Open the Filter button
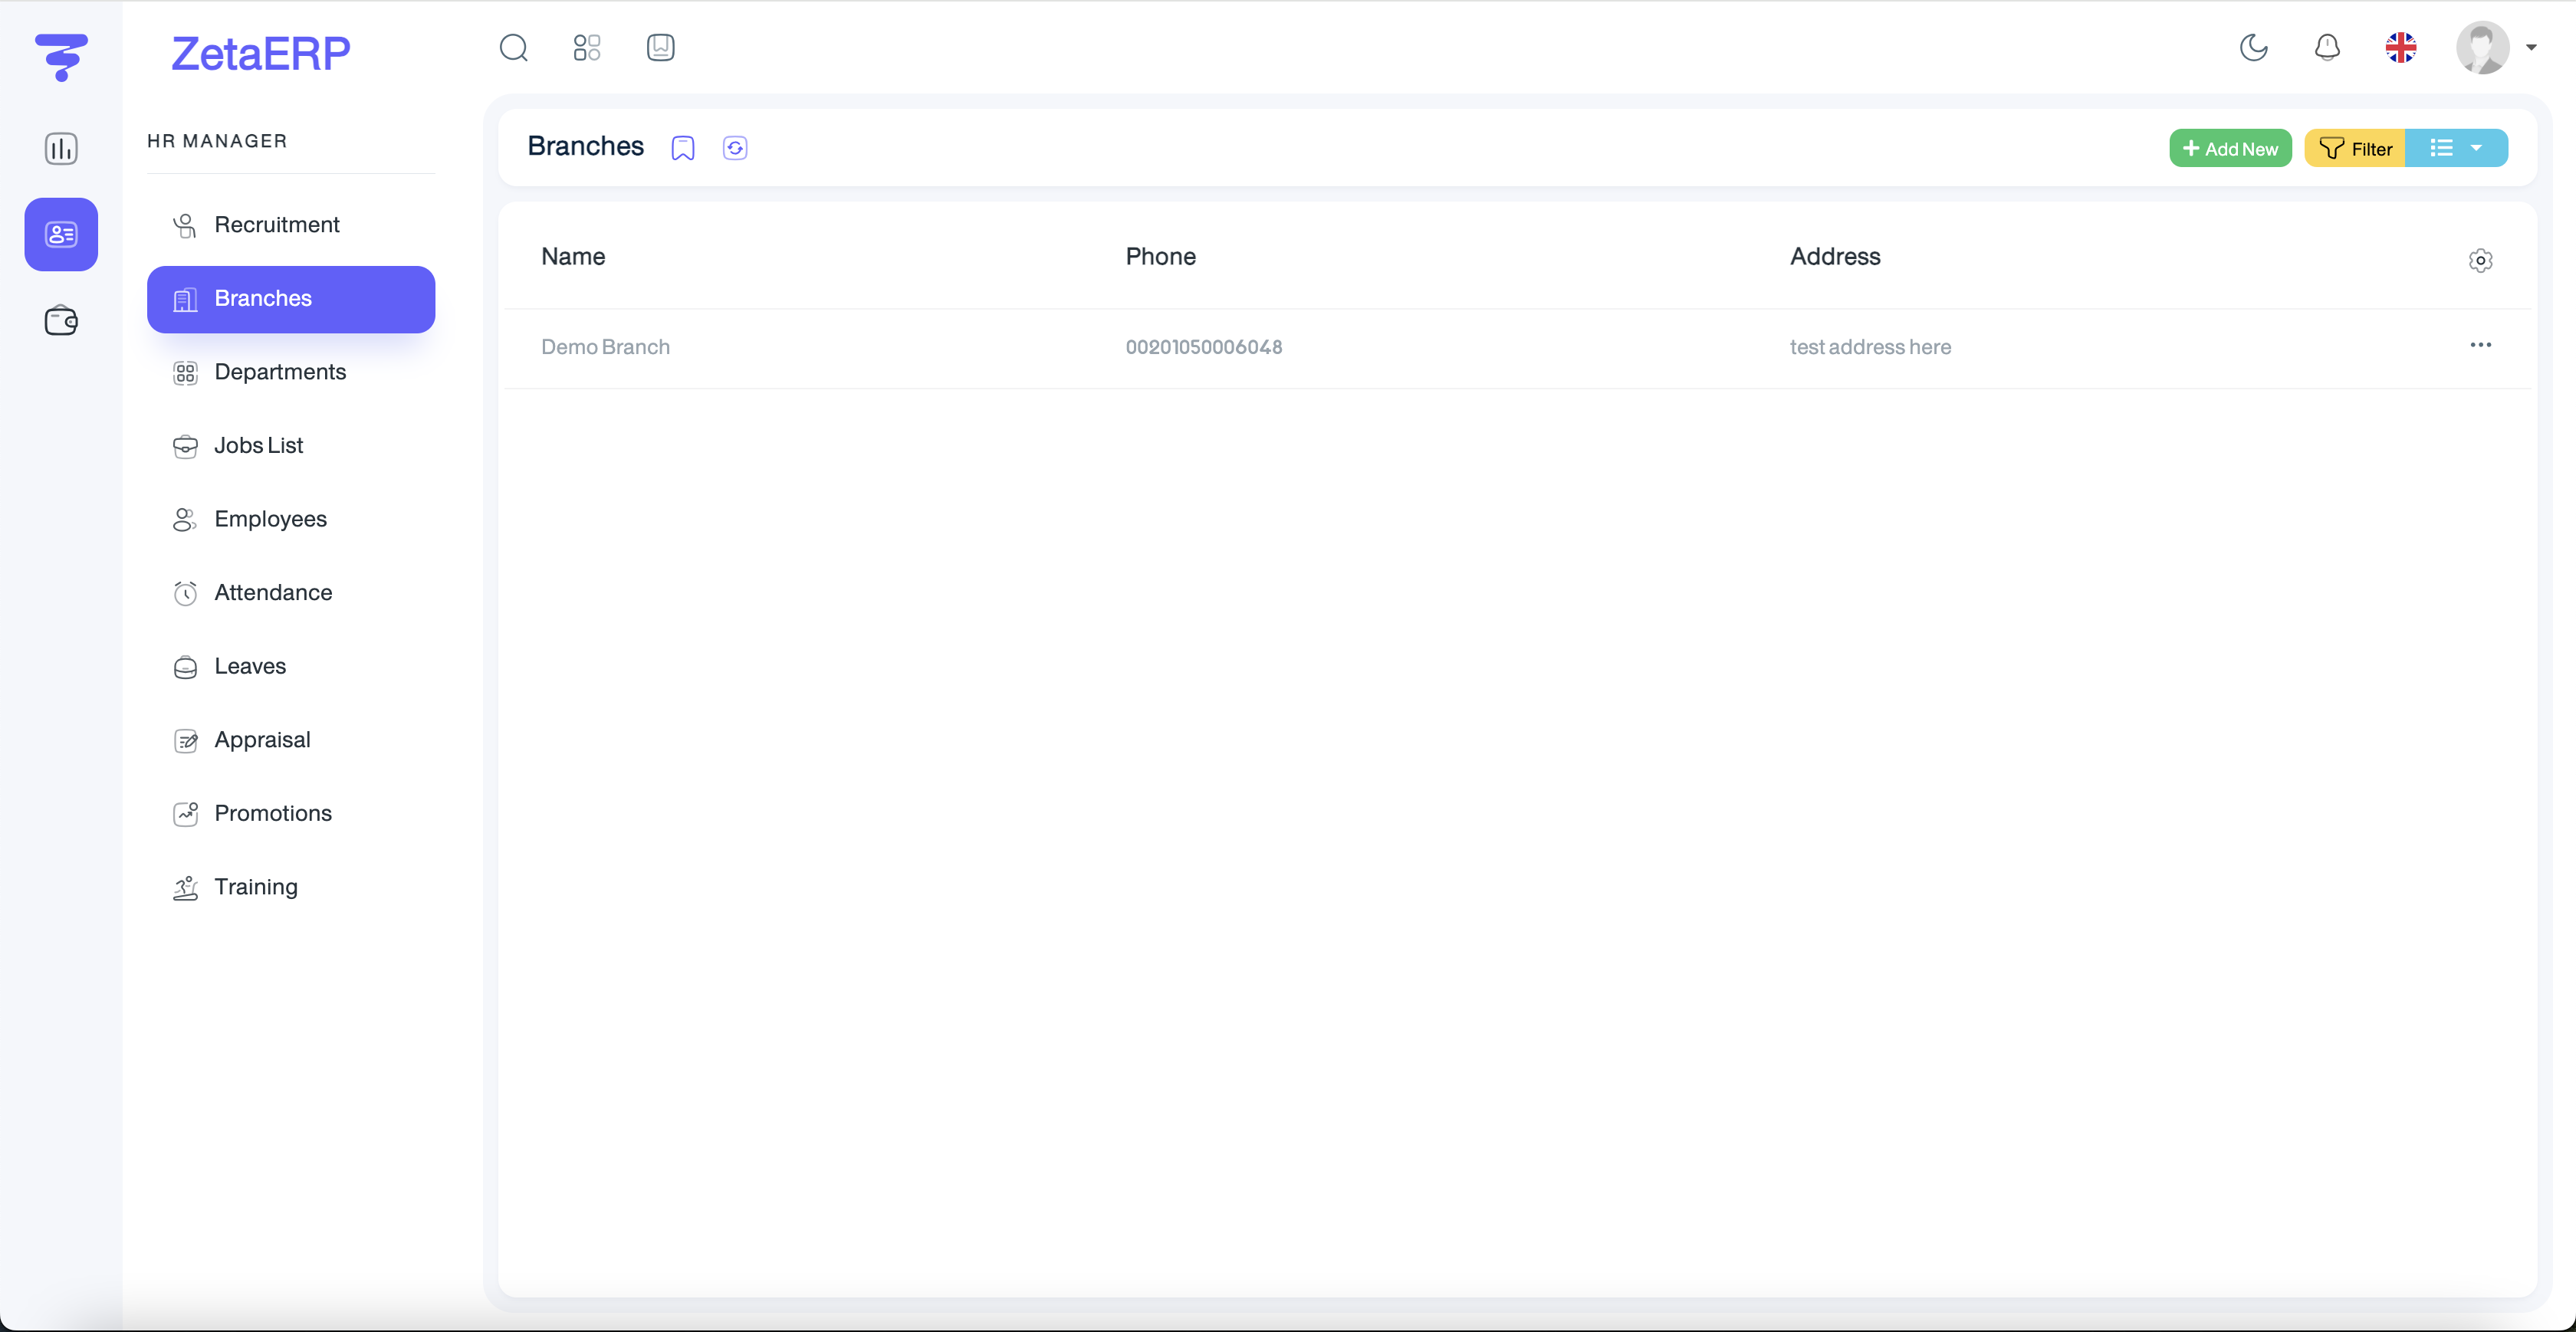2576x1332 pixels. [2354, 148]
